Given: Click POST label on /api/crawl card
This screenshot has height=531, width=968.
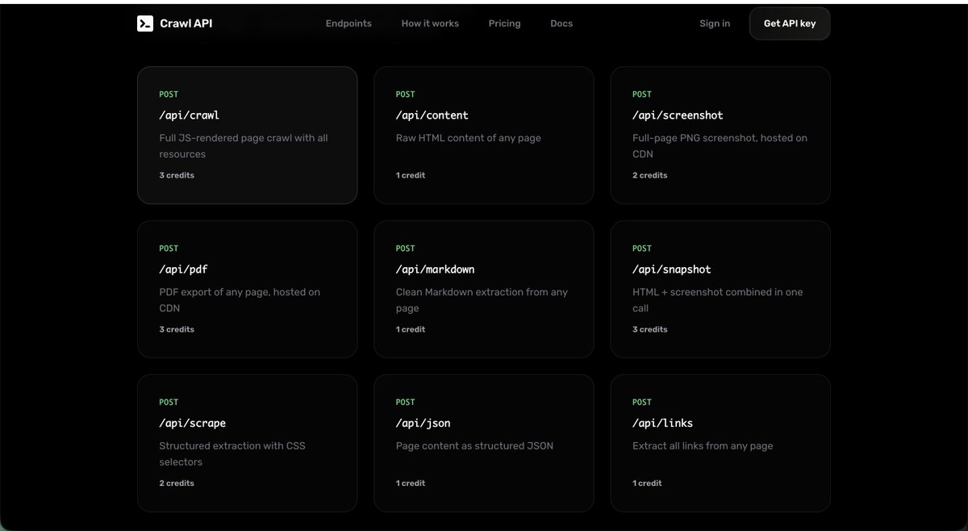Looking at the screenshot, I should 169,94.
